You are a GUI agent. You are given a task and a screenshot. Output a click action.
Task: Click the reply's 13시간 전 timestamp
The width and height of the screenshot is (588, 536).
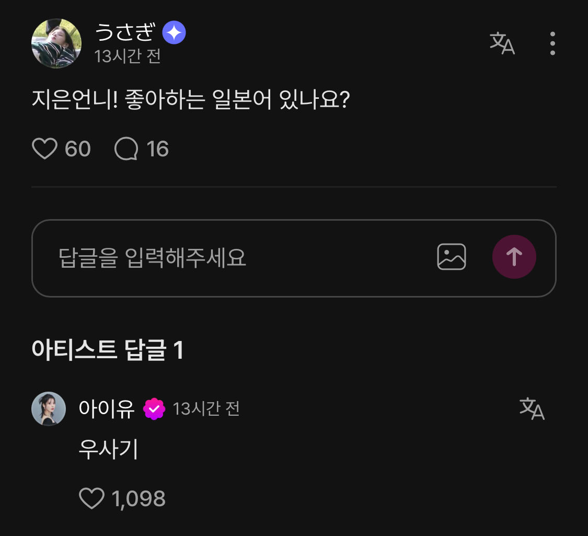(206, 409)
